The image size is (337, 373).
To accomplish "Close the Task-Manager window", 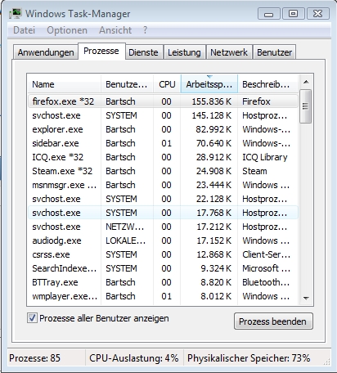I will (318, 14).
